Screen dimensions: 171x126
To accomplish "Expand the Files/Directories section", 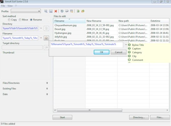I will 47,83.
